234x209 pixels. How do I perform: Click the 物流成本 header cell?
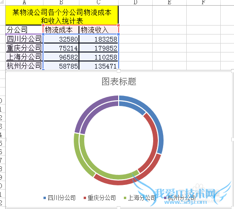[61, 30]
